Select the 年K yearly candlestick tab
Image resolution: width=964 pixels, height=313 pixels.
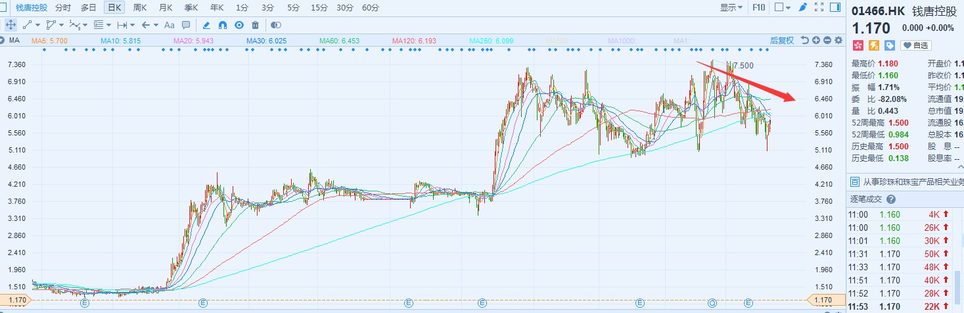(x=217, y=8)
